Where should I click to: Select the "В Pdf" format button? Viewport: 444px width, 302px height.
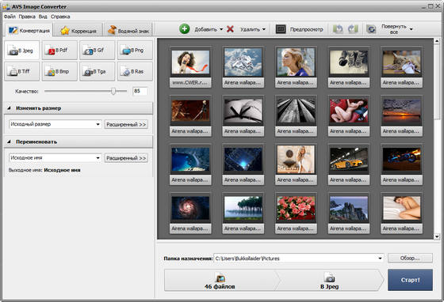(59, 51)
